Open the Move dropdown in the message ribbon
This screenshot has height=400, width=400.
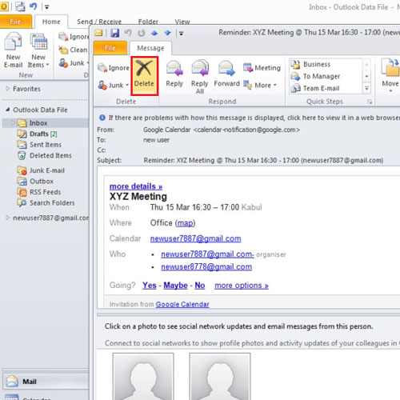point(390,76)
